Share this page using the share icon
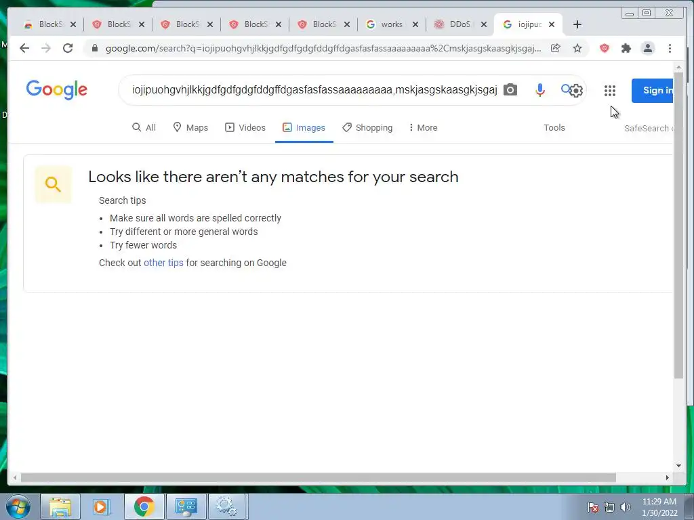Image resolution: width=694 pixels, height=520 pixels. pyautogui.click(x=556, y=48)
